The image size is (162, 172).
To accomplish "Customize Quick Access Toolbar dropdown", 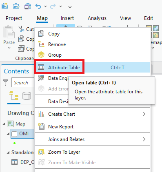I will (70, 7).
